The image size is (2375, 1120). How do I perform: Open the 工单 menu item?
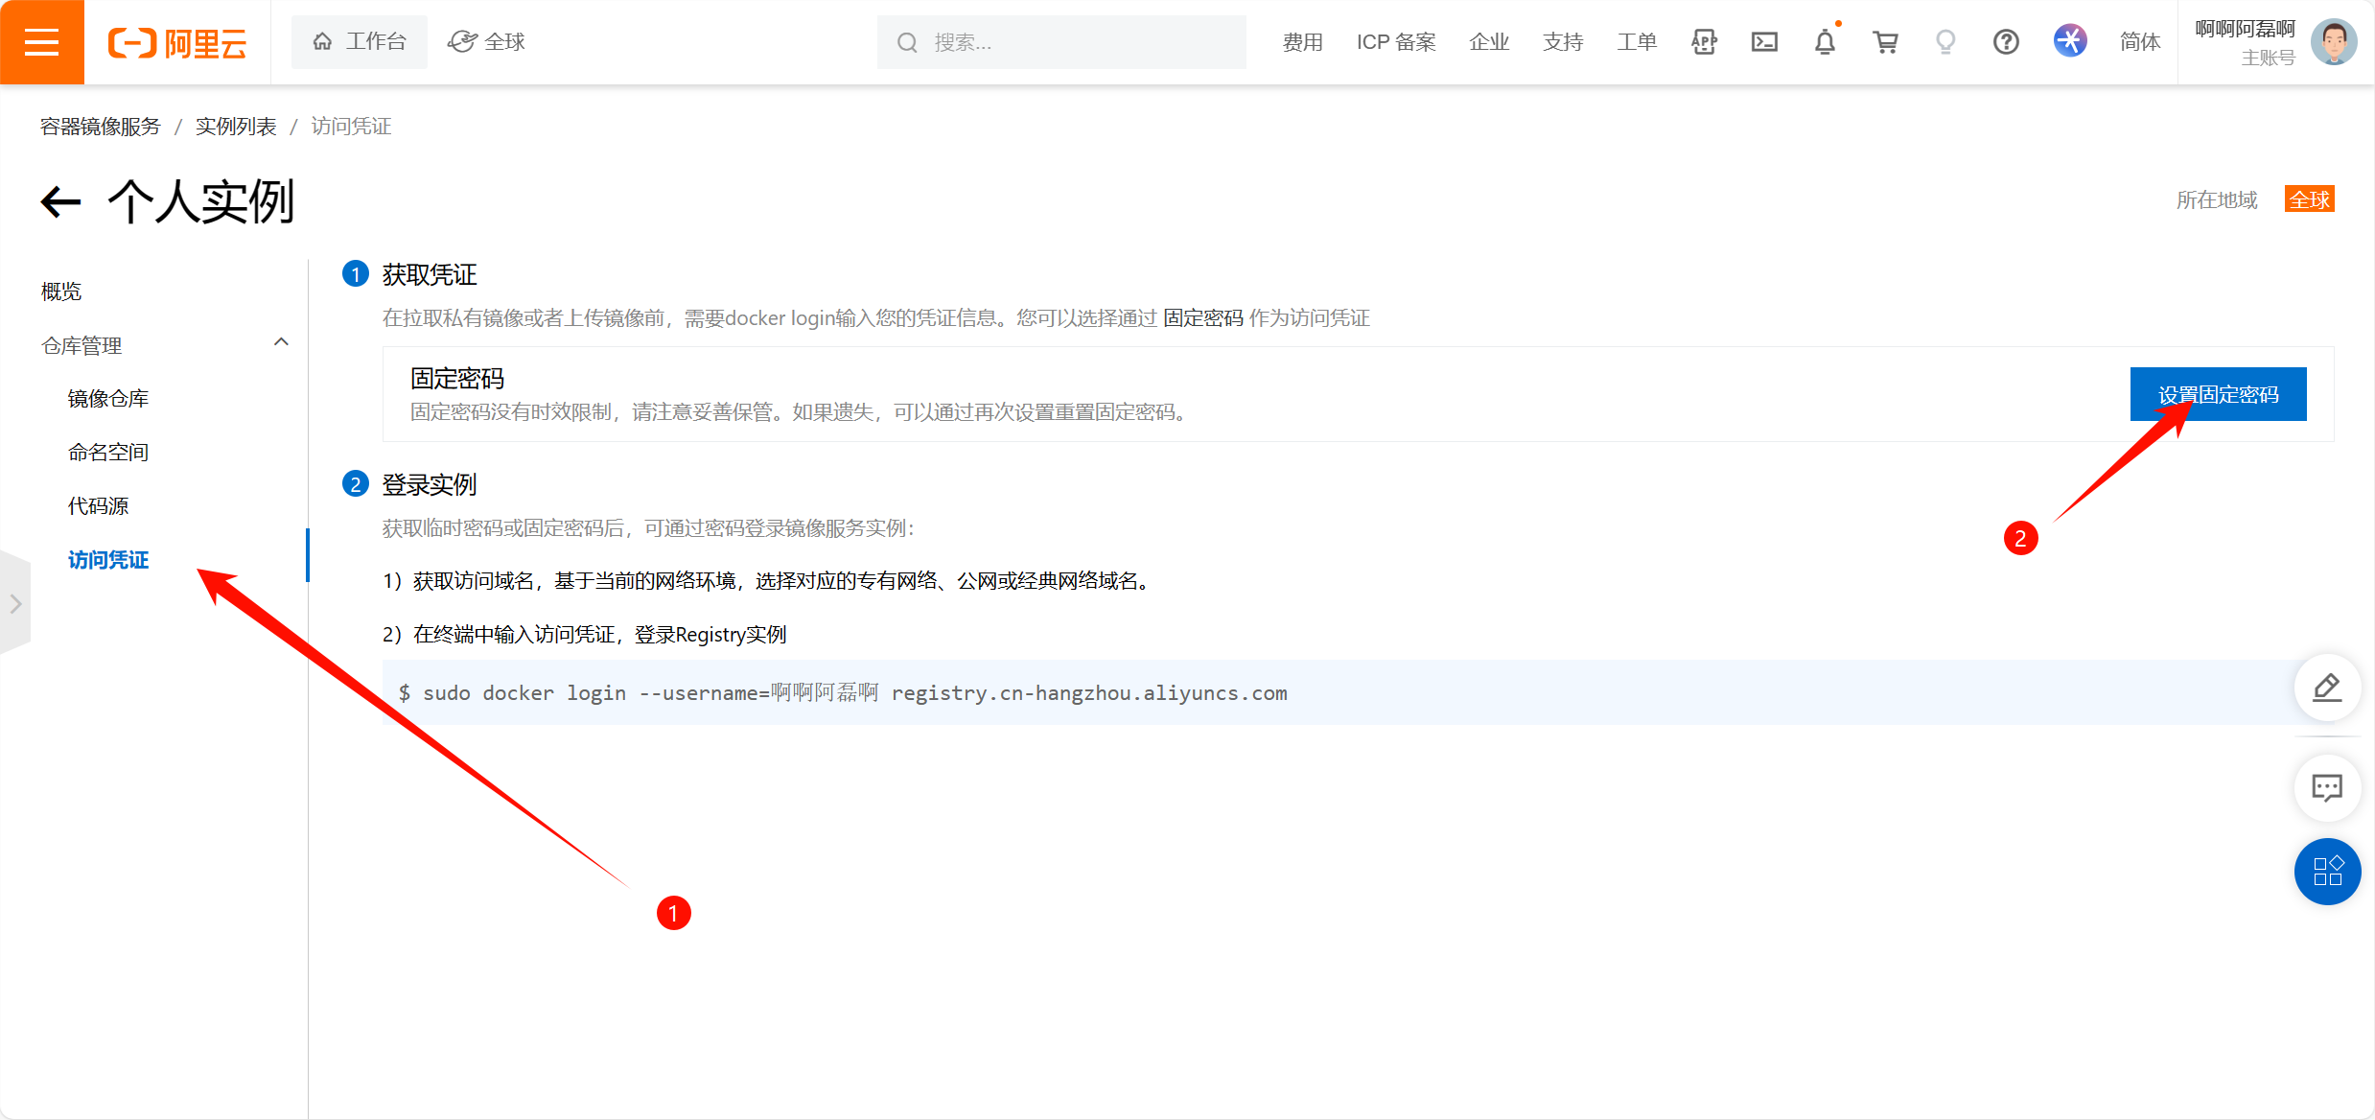(x=1637, y=41)
